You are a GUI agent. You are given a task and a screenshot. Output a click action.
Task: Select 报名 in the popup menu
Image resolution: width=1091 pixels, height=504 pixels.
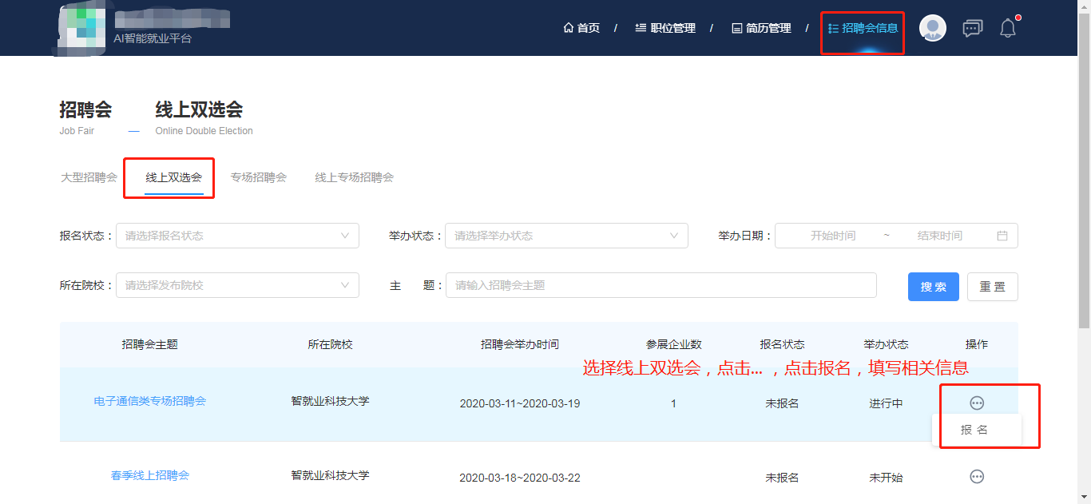[974, 430]
